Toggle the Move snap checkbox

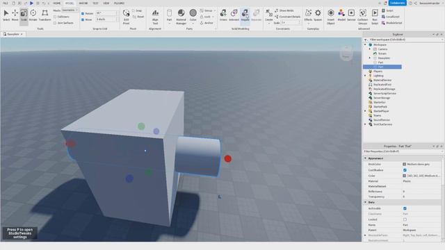[x=83, y=19]
